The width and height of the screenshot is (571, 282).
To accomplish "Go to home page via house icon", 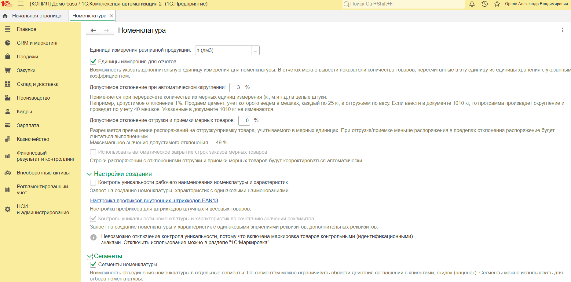I will (5, 16).
